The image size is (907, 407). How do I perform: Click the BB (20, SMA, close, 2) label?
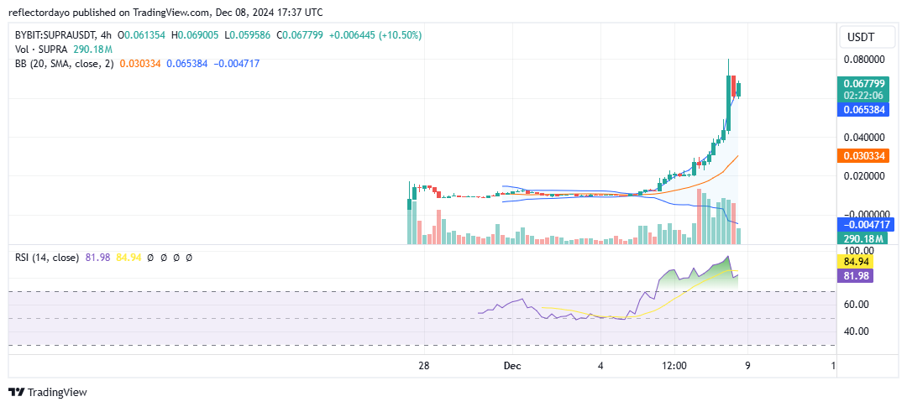[65, 64]
